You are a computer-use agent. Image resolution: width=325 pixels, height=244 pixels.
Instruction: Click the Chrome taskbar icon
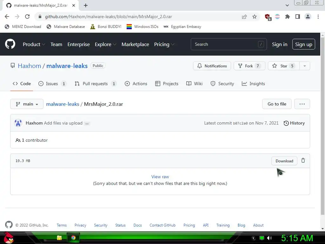coord(73,238)
